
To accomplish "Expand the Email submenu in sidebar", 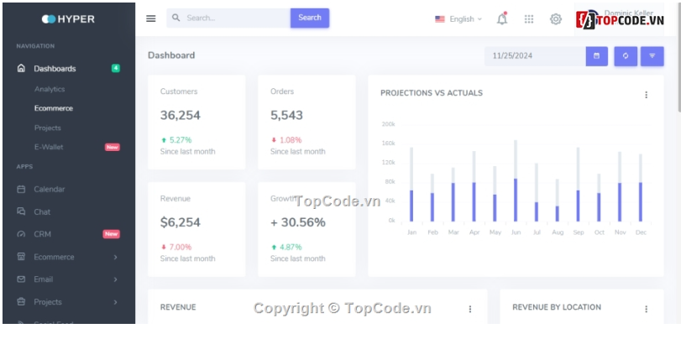I will pyautogui.click(x=67, y=279).
